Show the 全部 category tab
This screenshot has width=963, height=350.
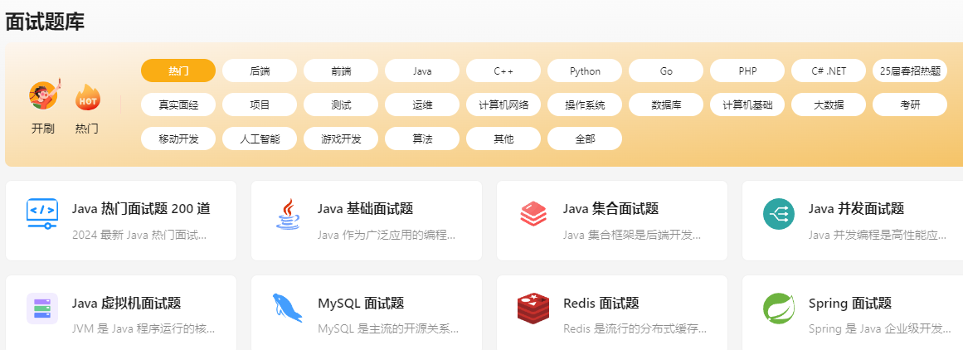point(585,139)
